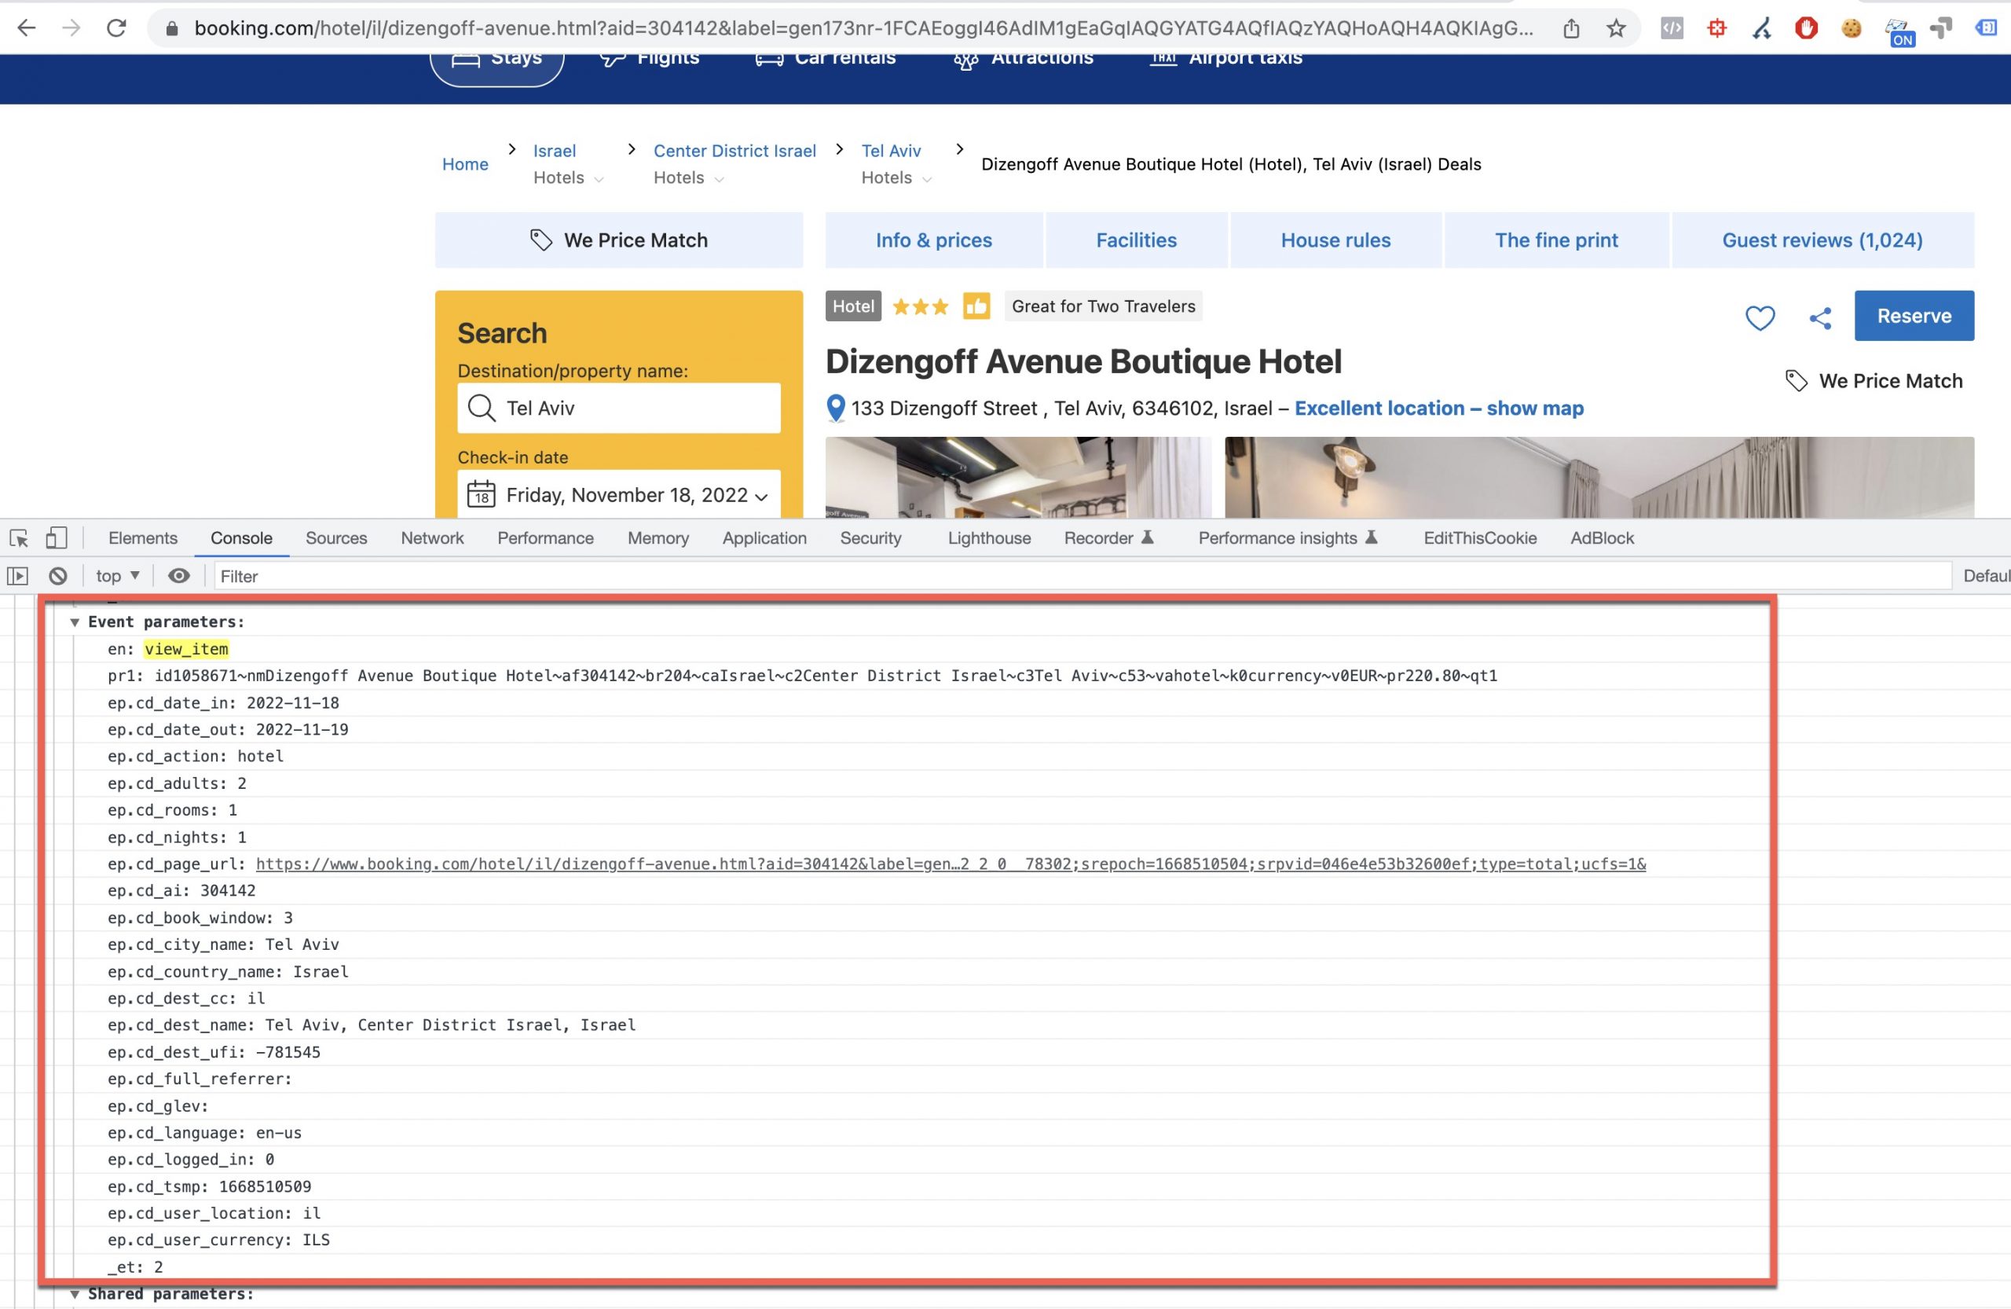Open The fine print section tab
This screenshot has width=2011, height=1309.
1556,240
